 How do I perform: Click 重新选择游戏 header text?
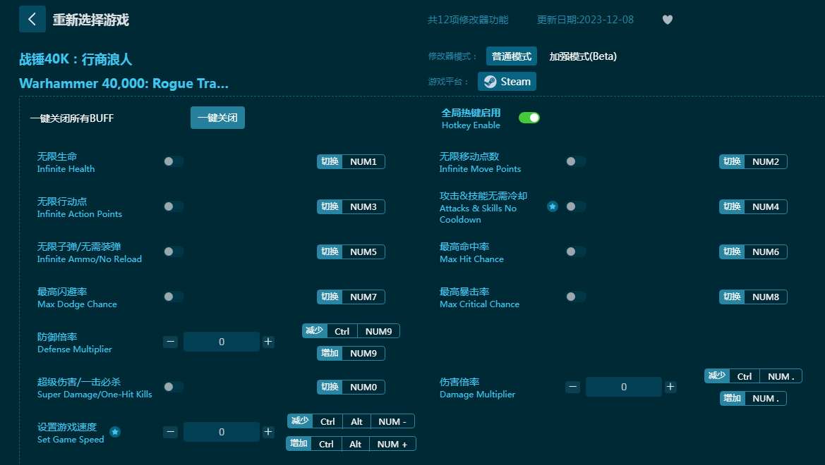click(90, 20)
